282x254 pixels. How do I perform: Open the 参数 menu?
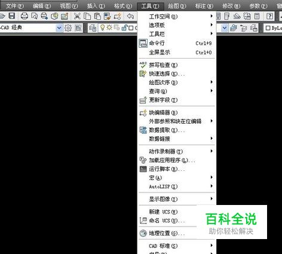click(258, 6)
